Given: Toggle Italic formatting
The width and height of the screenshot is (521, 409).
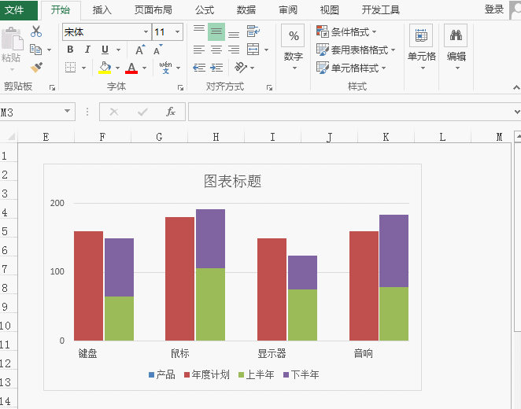Looking at the screenshot, I should (x=87, y=50).
